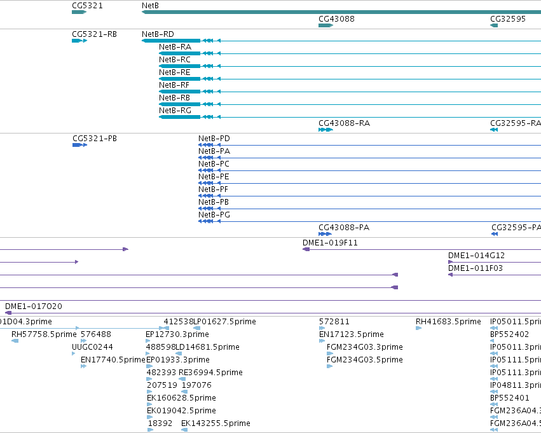
Task: Open EST 572811
Action: pos(334,322)
